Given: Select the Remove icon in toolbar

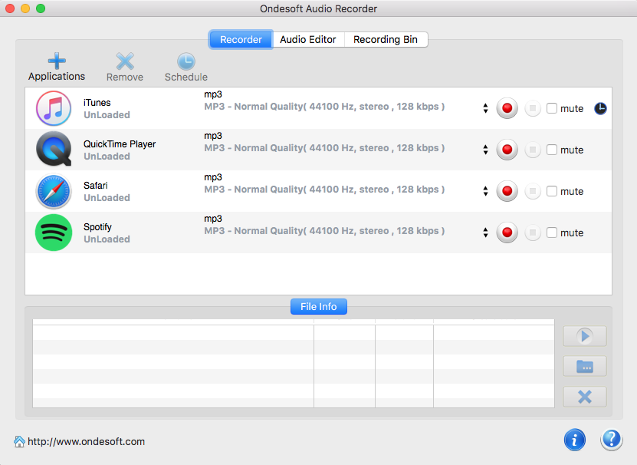Looking at the screenshot, I should [124, 60].
